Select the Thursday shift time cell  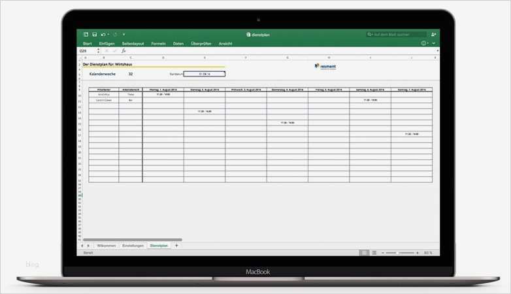[x=287, y=123]
